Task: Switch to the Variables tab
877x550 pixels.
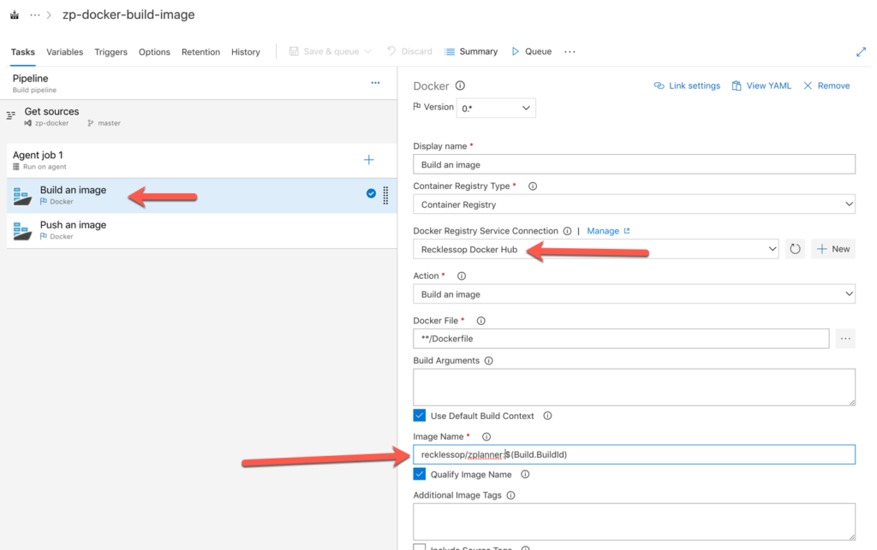Action: (x=64, y=51)
